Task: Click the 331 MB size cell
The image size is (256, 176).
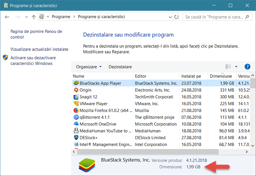Action: [x=227, y=90]
